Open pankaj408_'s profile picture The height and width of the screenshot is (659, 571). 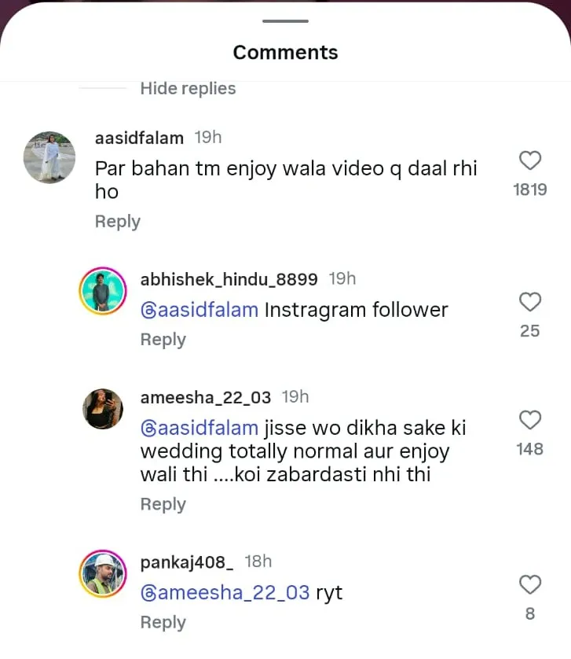[x=103, y=573]
